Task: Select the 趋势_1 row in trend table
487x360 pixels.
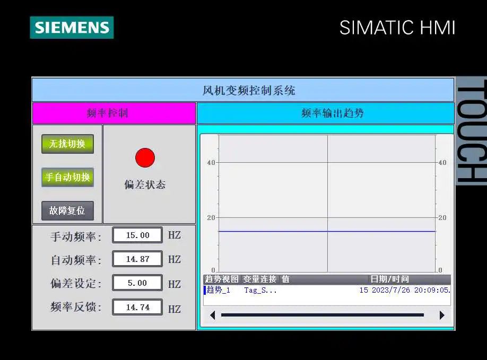Action: pos(327,290)
